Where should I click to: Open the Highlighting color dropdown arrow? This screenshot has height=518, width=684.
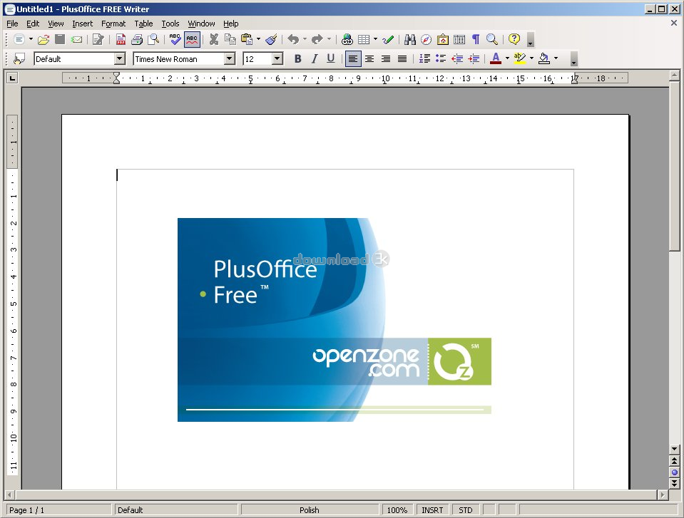click(x=531, y=58)
